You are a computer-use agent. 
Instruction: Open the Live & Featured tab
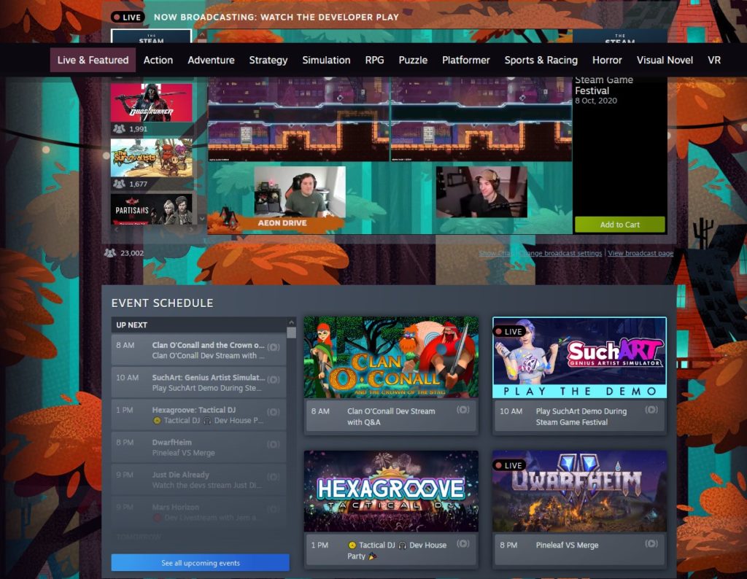[93, 60]
